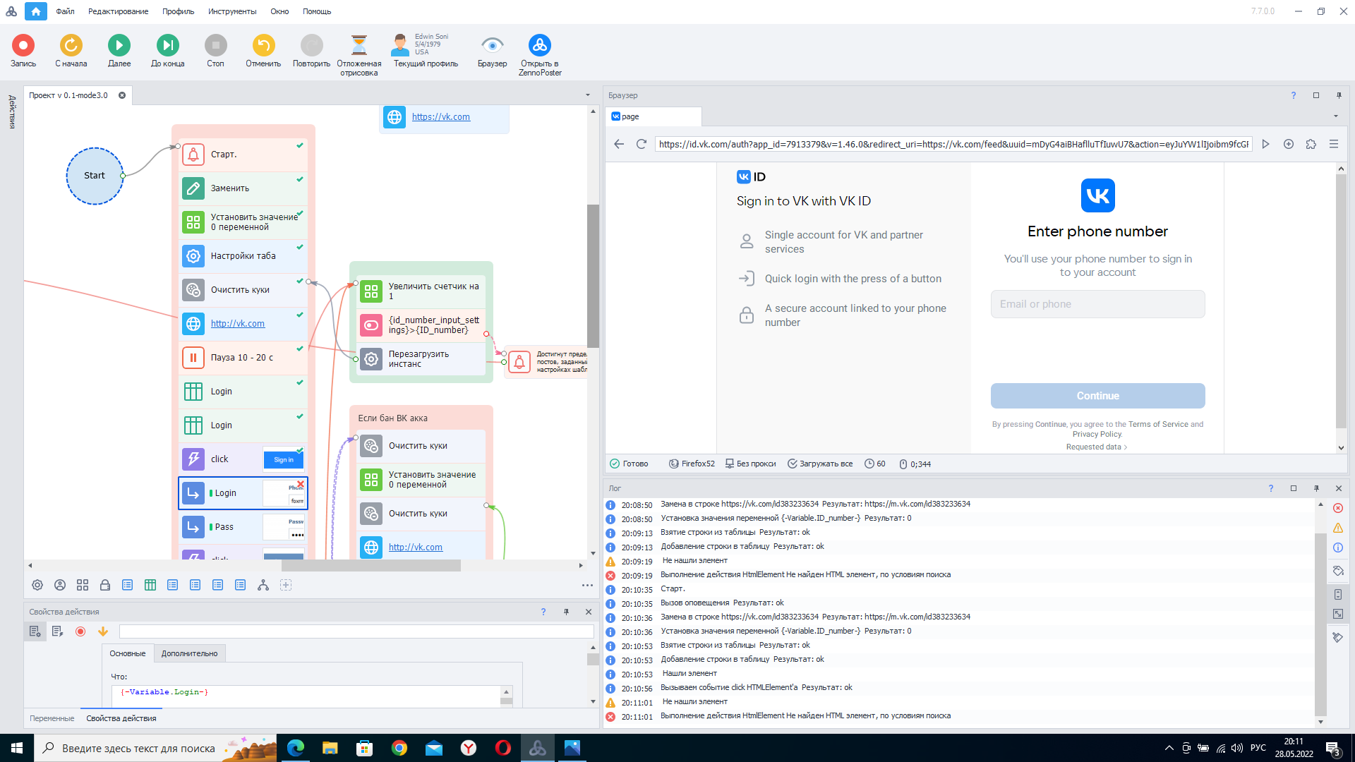1355x762 pixels.
Task: Click the Email or phone field
Action: (1097, 304)
